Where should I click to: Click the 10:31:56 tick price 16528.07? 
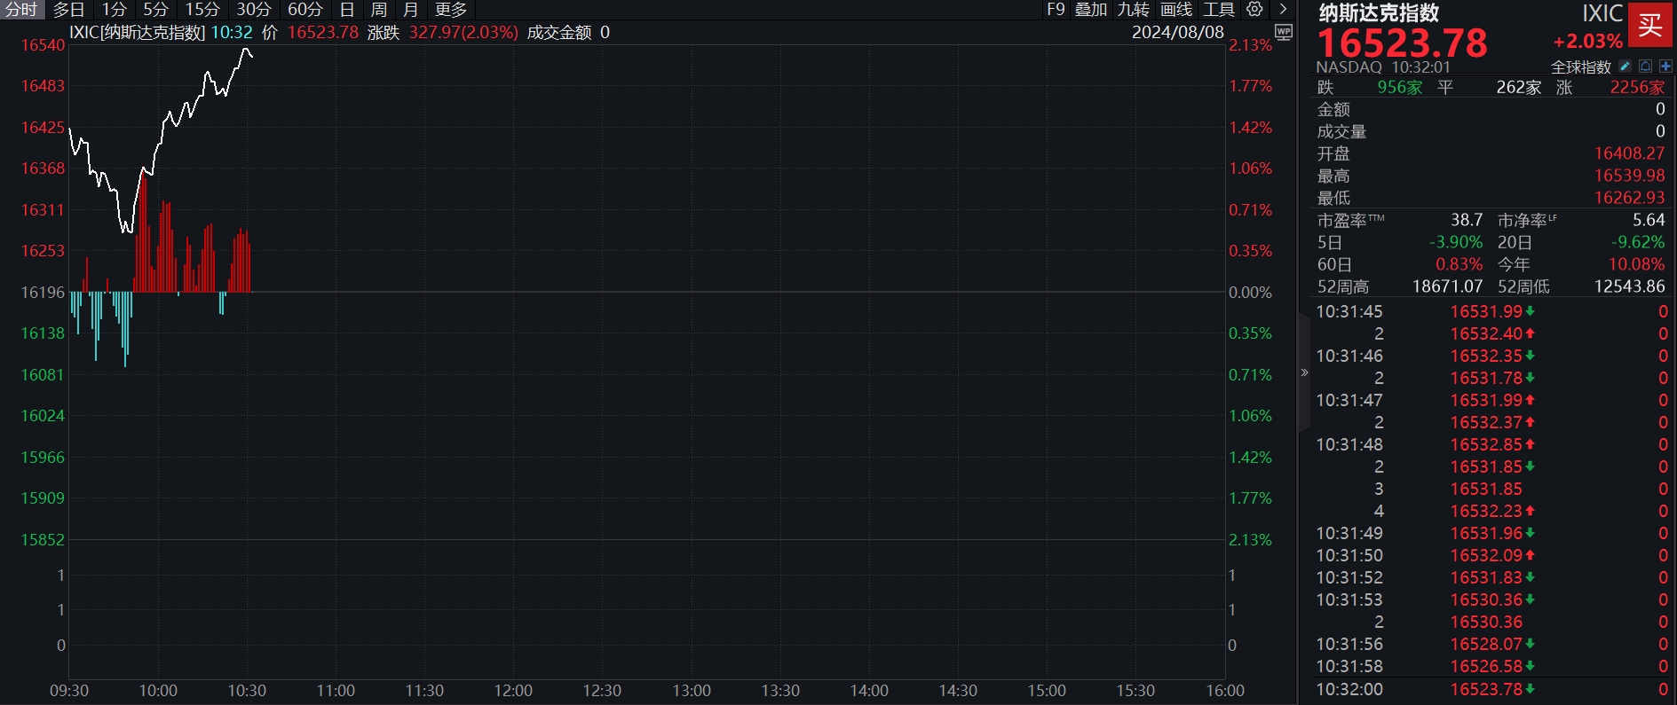(x=1486, y=644)
